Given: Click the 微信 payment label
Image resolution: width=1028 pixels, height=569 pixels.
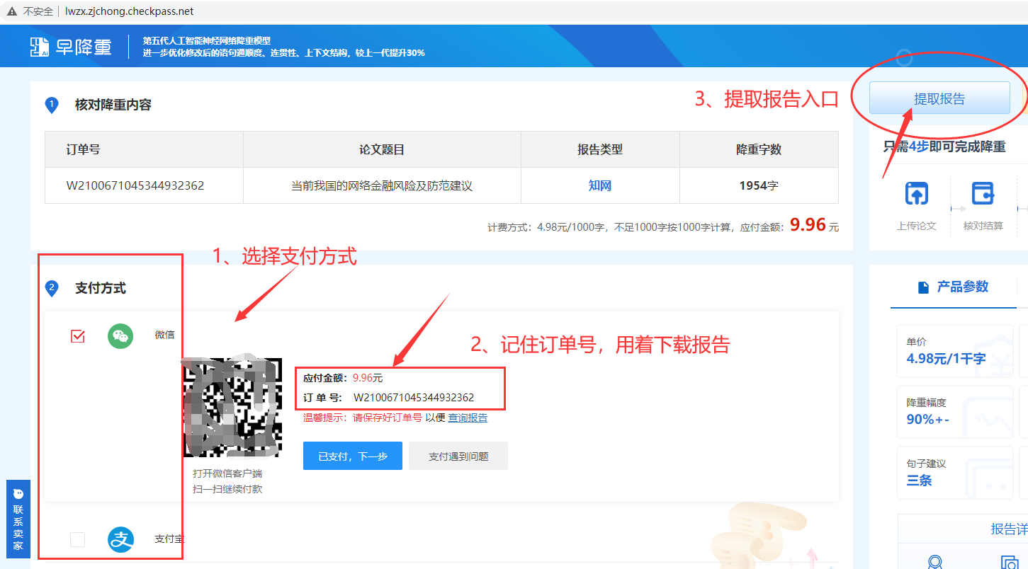Looking at the screenshot, I should point(164,335).
